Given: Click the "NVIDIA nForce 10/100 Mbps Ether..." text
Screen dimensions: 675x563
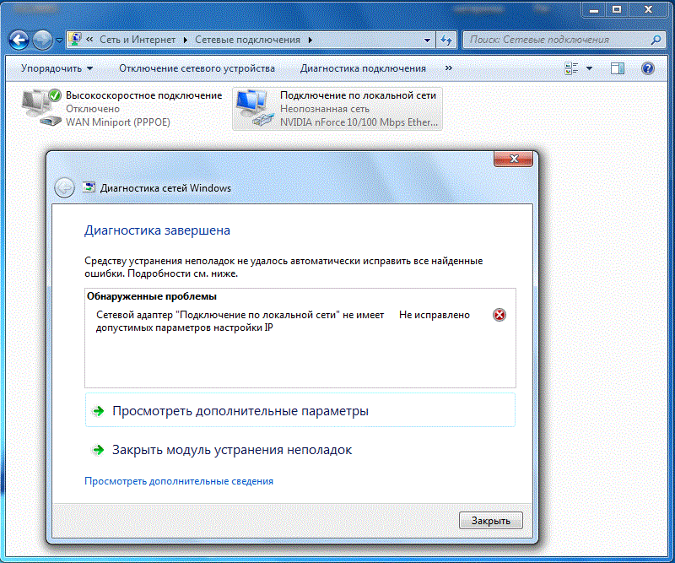Looking at the screenshot, I should point(359,122).
